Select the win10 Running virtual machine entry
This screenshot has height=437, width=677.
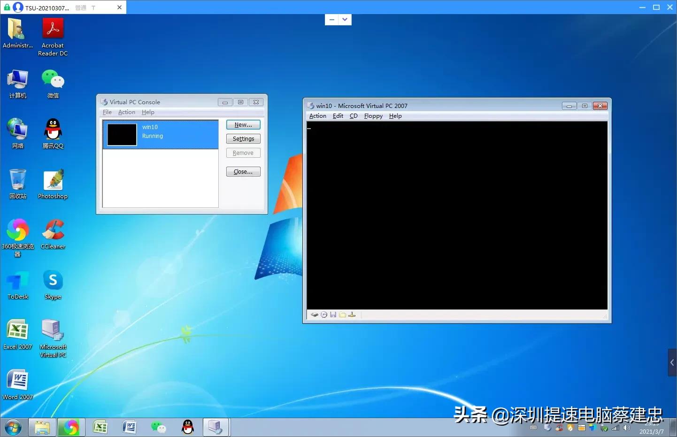(160, 134)
